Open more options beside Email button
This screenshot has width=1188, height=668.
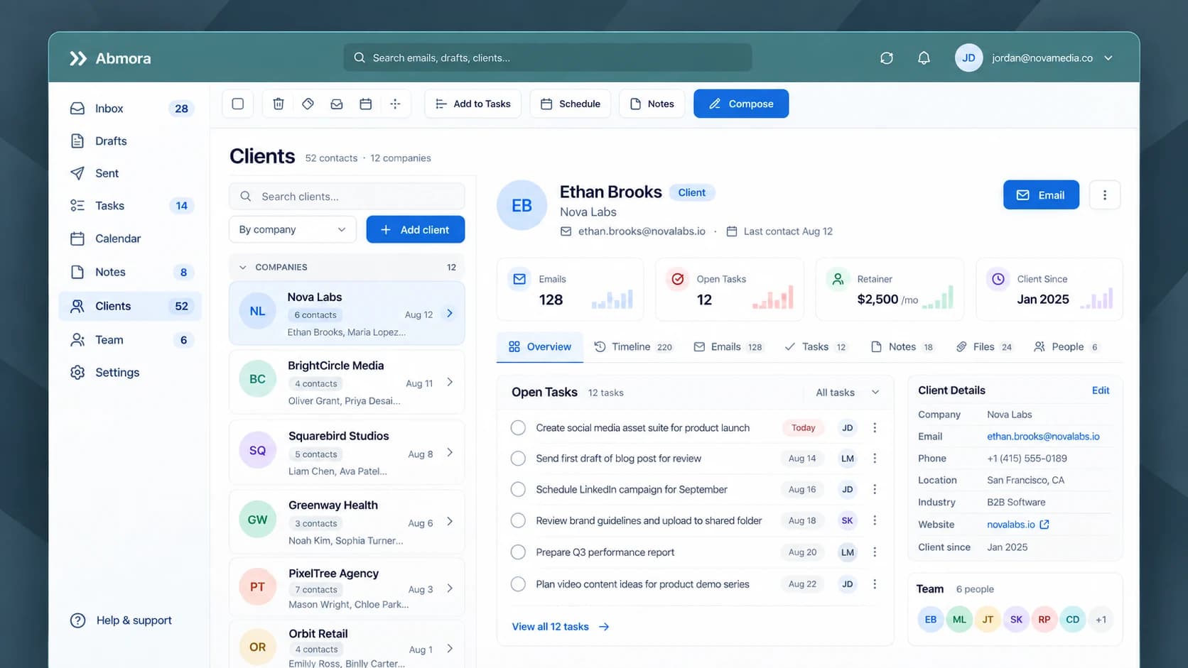click(x=1104, y=195)
